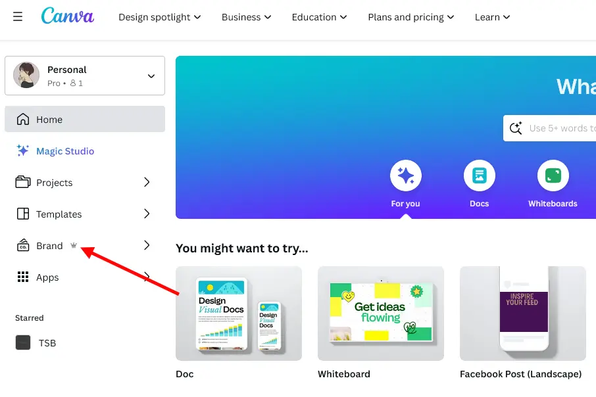Viewport: 596px width, 397px height.
Task: Click the Canva logo
Action: point(67,17)
